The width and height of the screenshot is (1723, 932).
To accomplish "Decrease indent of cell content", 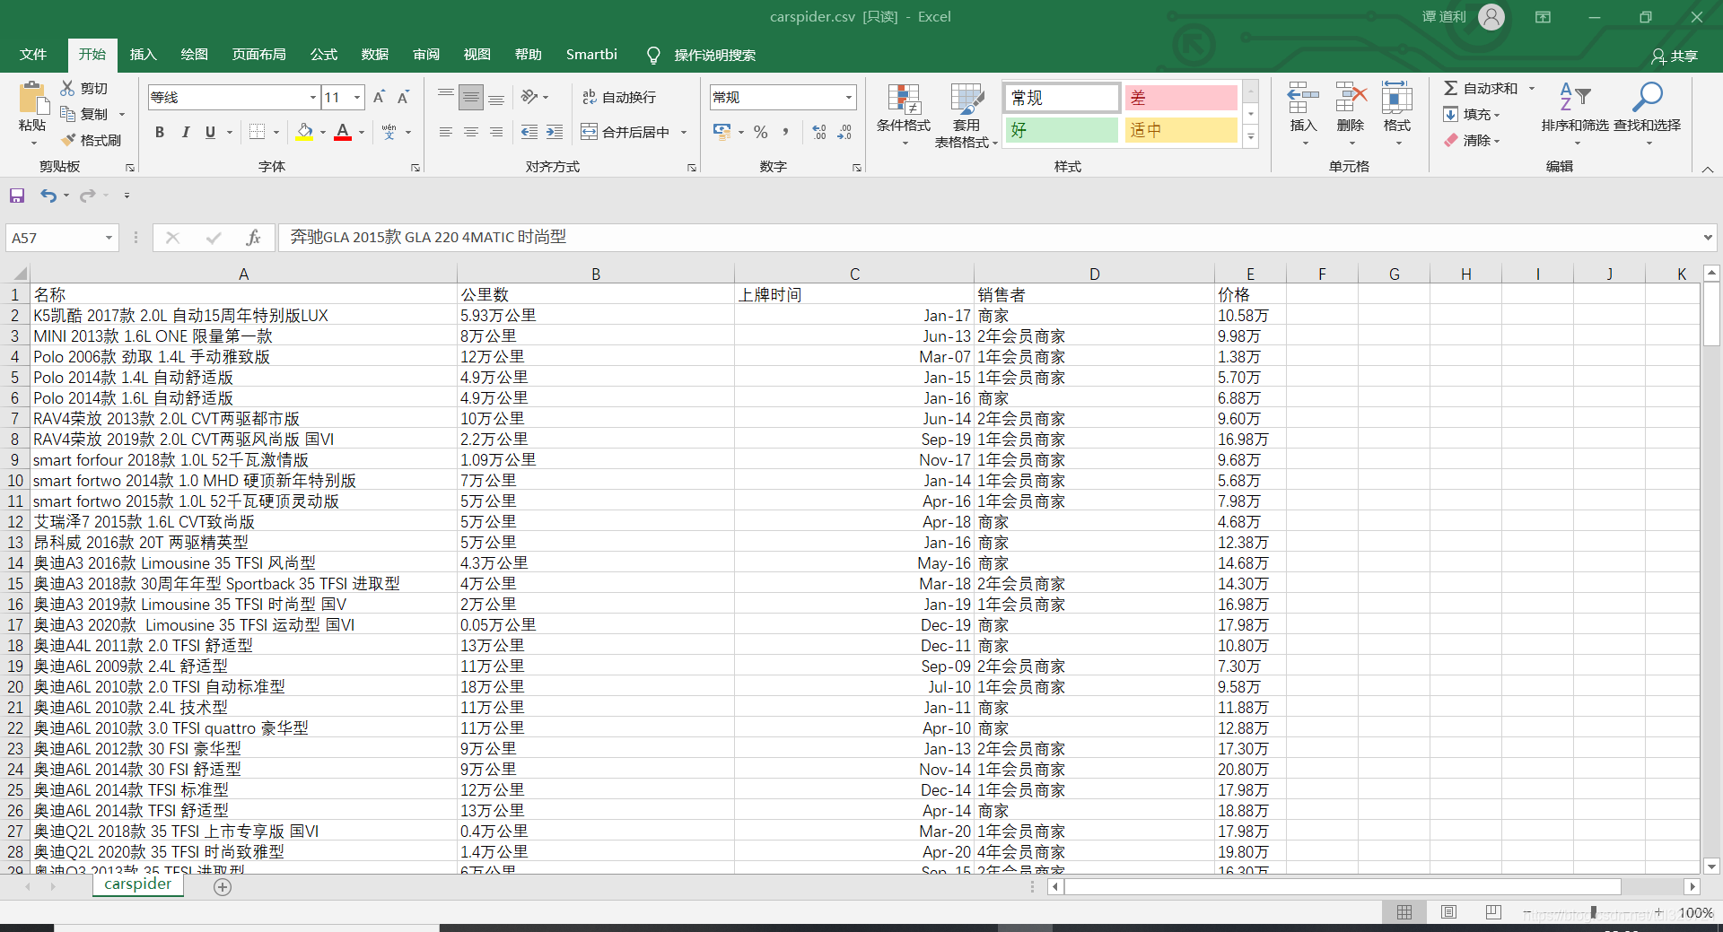I will tap(529, 132).
